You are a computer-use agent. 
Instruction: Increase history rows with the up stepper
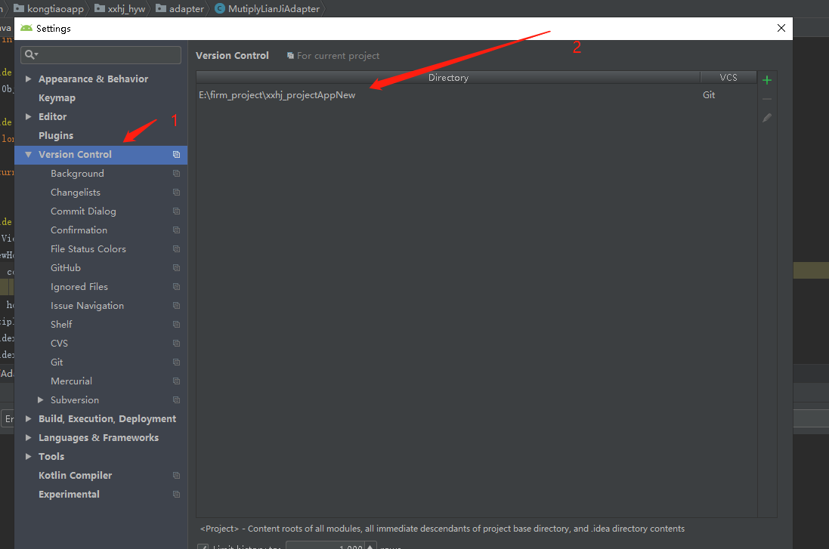point(368,544)
